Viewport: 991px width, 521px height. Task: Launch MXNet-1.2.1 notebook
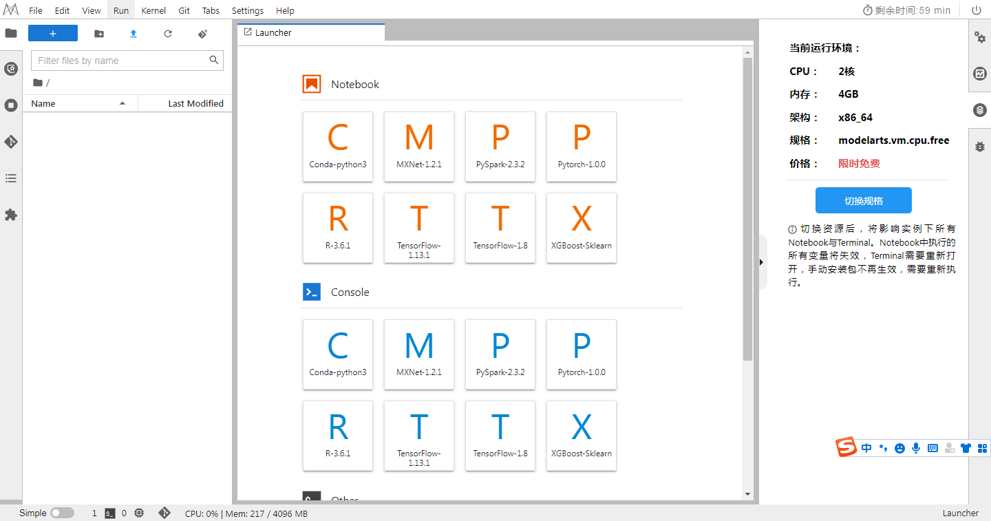pyautogui.click(x=419, y=147)
